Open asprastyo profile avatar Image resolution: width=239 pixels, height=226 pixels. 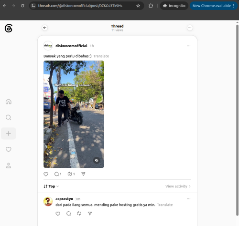click(x=48, y=202)
